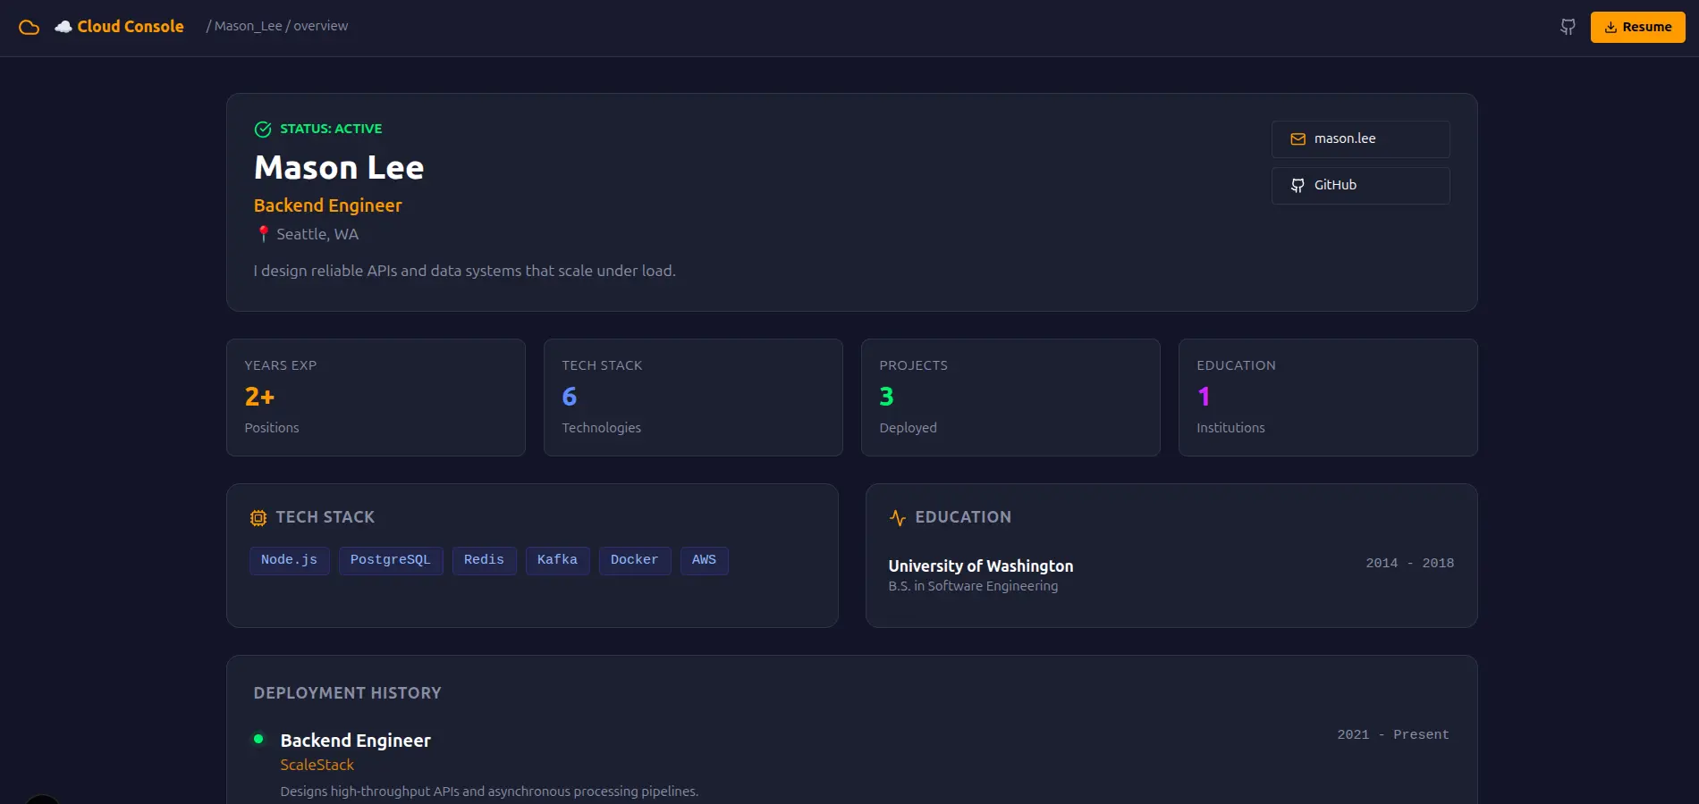Image resolution: width=1699 pixels, height=804 pixels.
Task: Click the green dot beside Backend Engineer role
Action: click(x=258, y=739)
